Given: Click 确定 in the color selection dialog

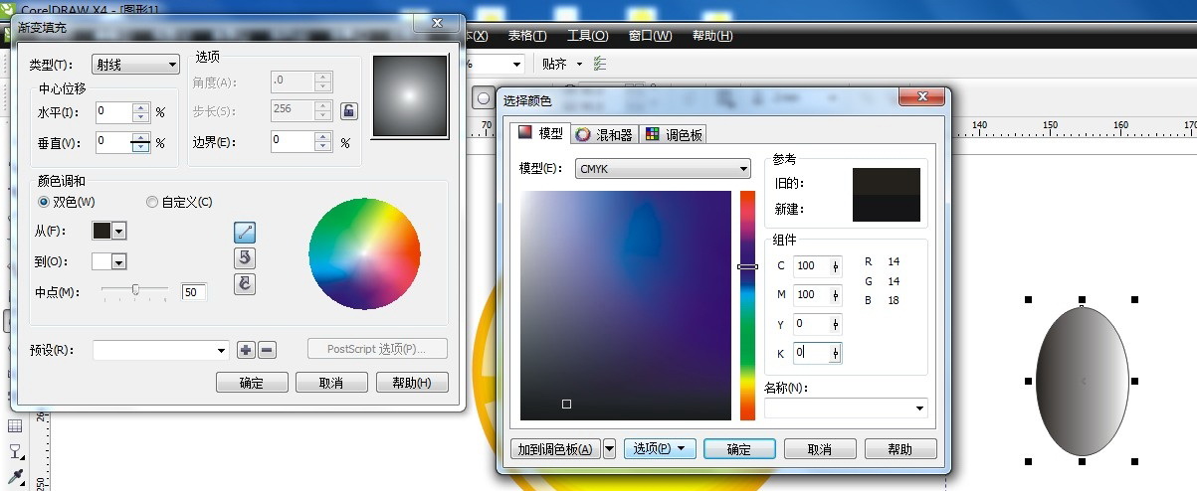Looking at the screenshot, I should pos(739,449).
